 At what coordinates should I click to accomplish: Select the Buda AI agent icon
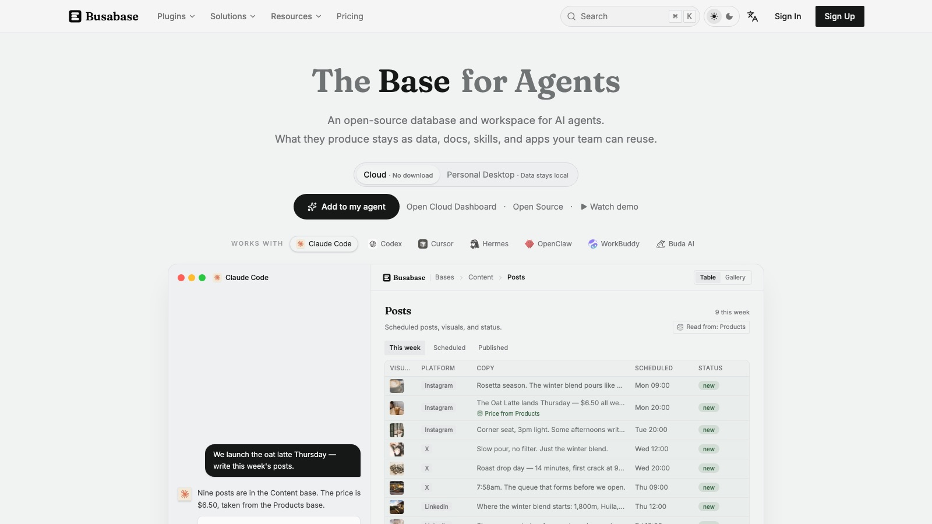[661, 244]
